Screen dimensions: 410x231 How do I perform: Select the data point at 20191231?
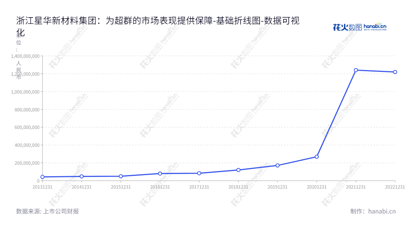click(277, 165)
